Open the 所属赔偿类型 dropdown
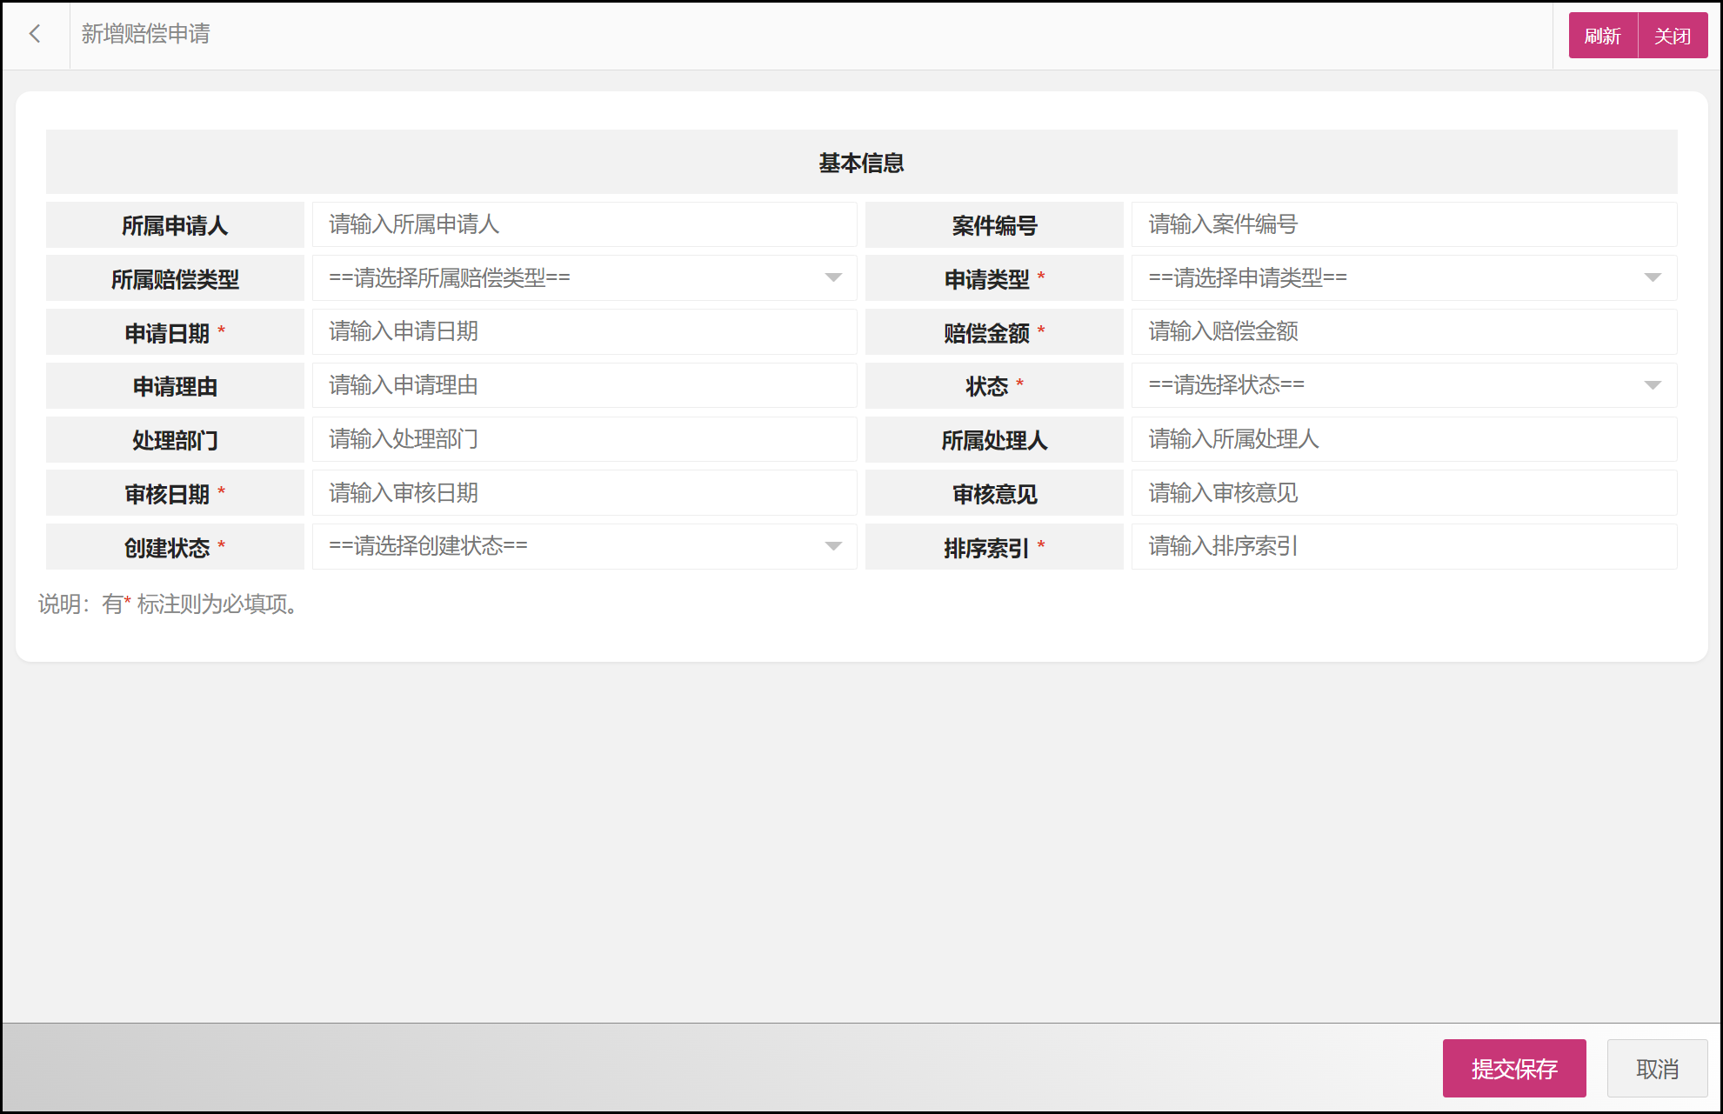 coord(584,278)
